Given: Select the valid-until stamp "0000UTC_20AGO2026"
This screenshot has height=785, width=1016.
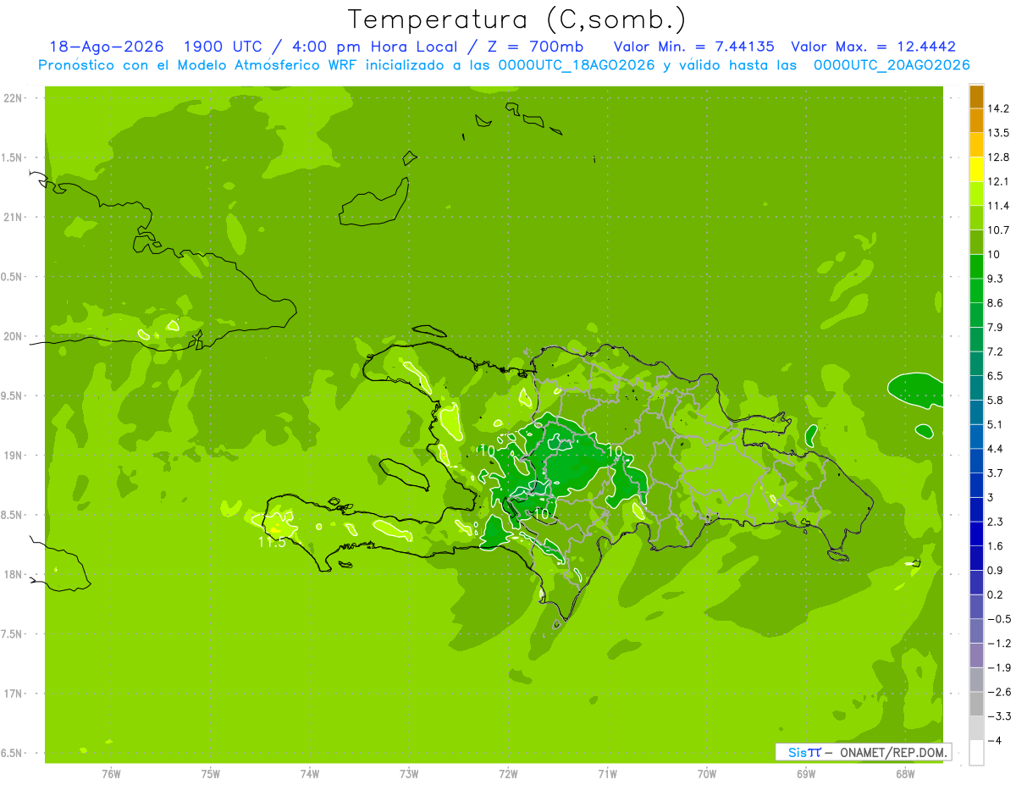Looking at the screenshot, I should pyautogui.click(x=891, y=65).
